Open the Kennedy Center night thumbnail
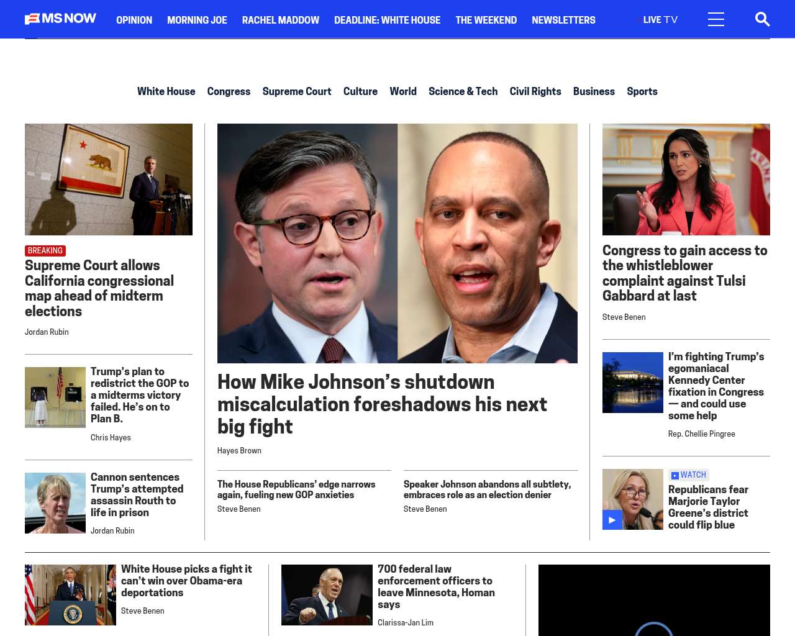The height and width of the screenshot is (636, 795). pyautogui.click(x=633, y=383)
